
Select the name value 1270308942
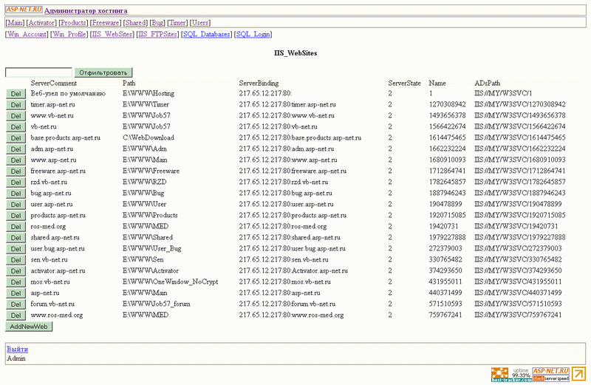coord(447,104)
